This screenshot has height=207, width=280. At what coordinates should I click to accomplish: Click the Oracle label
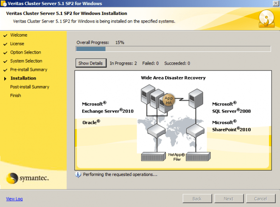[x=91, y=122]
